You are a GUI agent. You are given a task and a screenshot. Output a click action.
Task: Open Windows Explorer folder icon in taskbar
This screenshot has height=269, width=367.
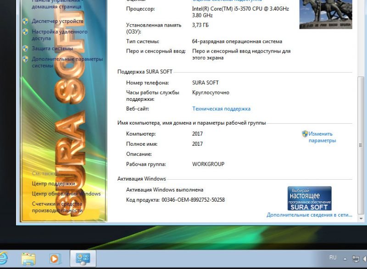point(28,259)
